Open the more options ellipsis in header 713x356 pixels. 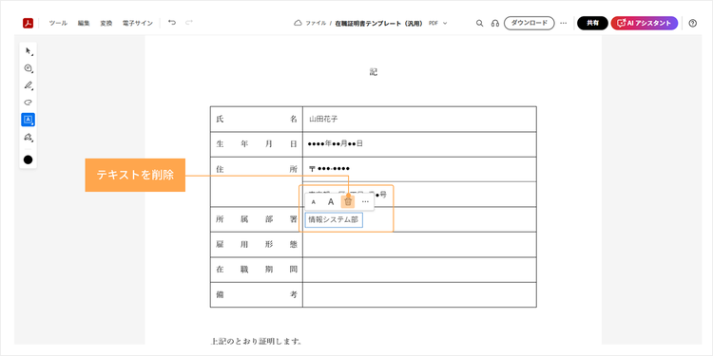(564, 23)
